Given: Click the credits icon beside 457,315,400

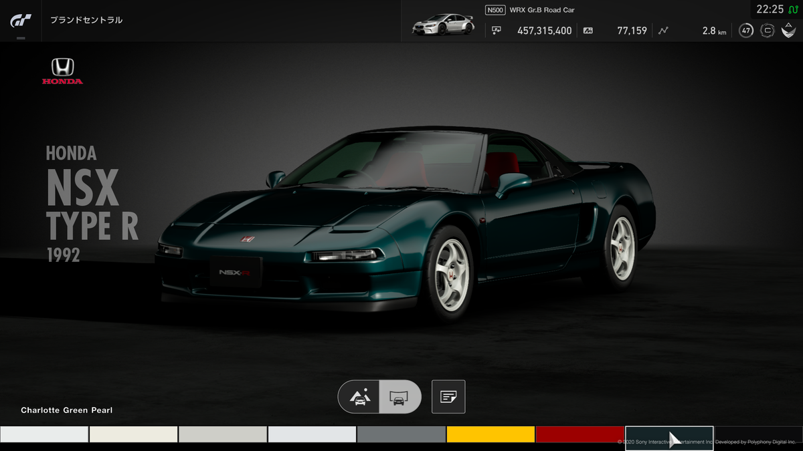Looking at the screenshot, I should tap(497, 30).
